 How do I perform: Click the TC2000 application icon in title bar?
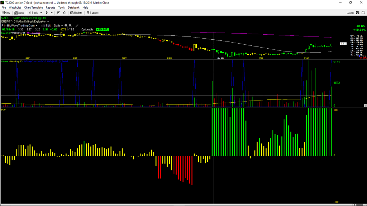tap(3, 3)
